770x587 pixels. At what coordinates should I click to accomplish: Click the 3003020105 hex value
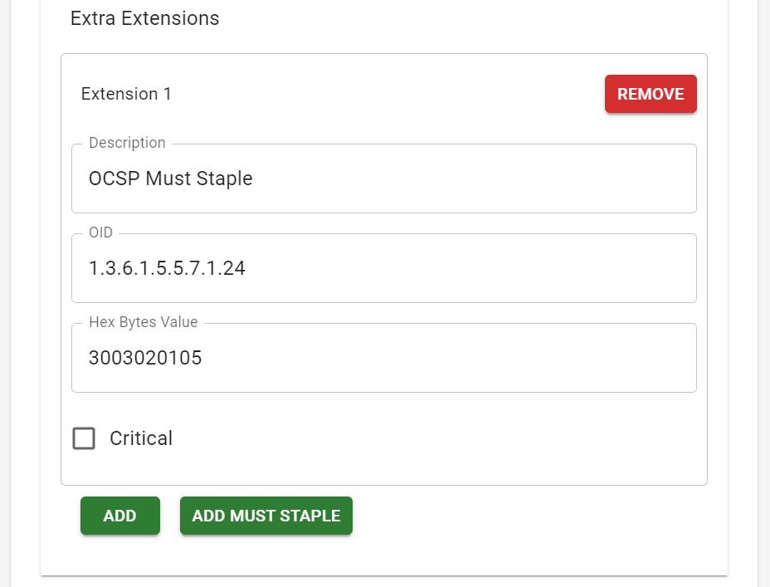coord(145,358)
